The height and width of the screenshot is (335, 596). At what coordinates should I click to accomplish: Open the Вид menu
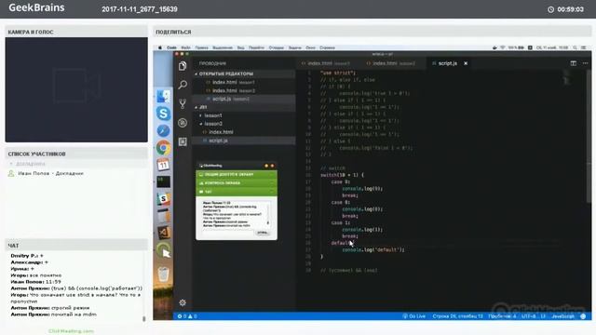pyautogui.click(x=240, y=47)
